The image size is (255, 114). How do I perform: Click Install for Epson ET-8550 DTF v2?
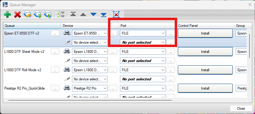coord(205,33)
